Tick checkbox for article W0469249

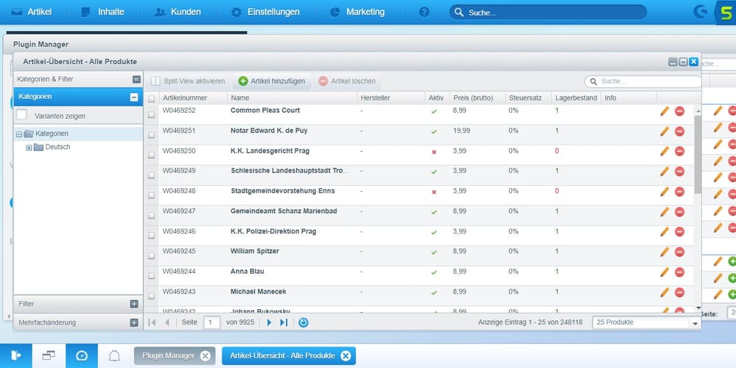151,176
